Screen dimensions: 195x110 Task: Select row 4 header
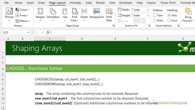tap(3, 68)
